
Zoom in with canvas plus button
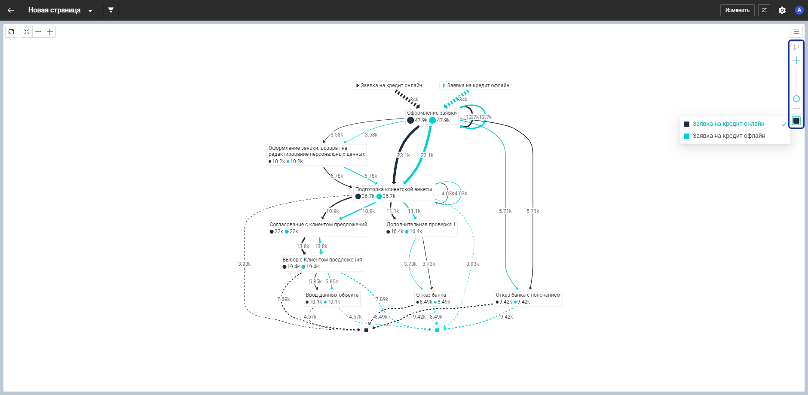(50, 32)
